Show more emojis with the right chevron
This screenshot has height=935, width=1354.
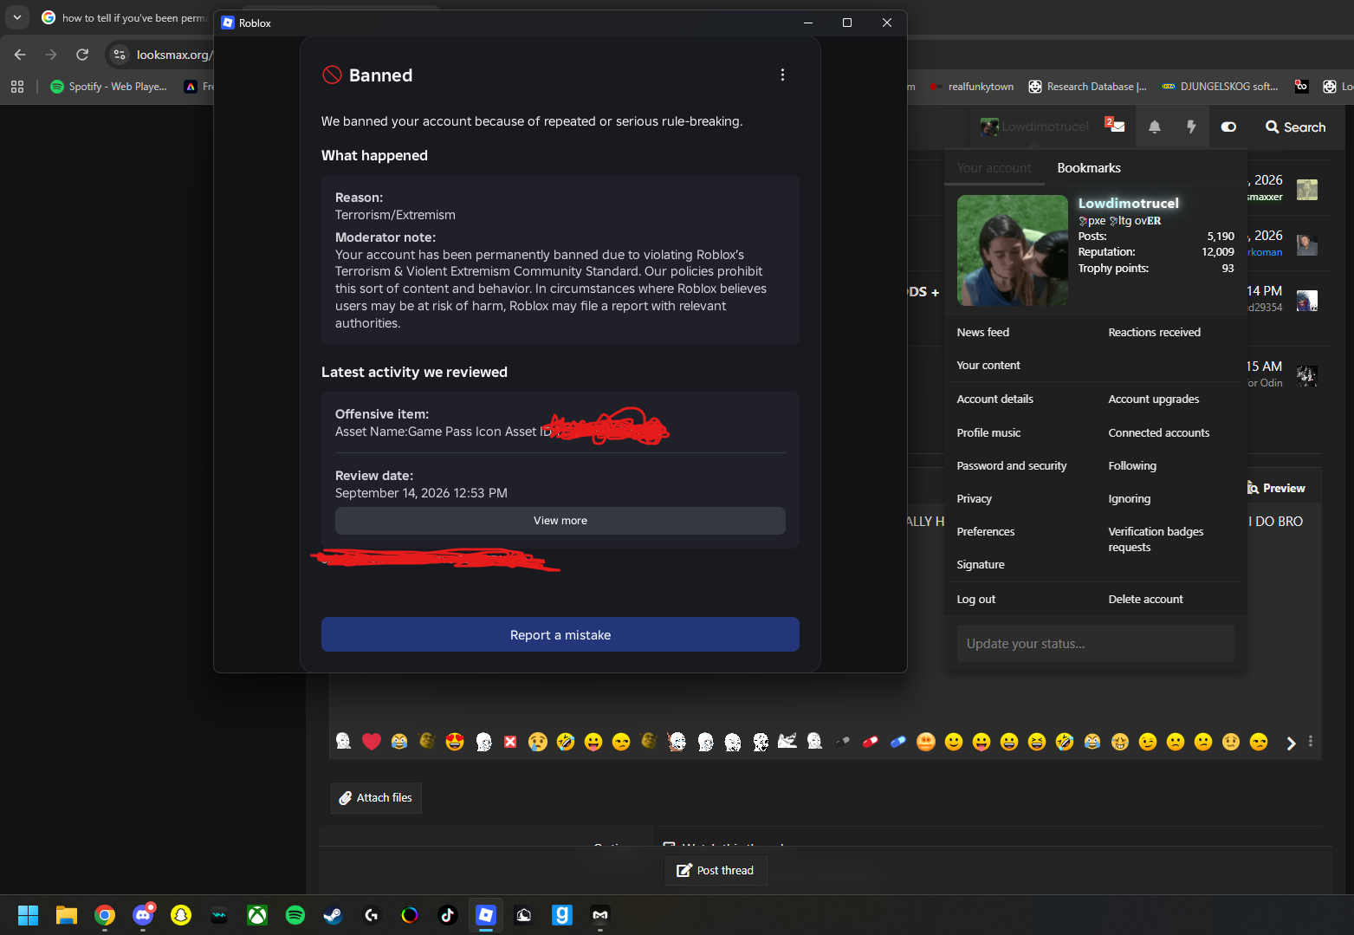click(x=1291, y=743)
